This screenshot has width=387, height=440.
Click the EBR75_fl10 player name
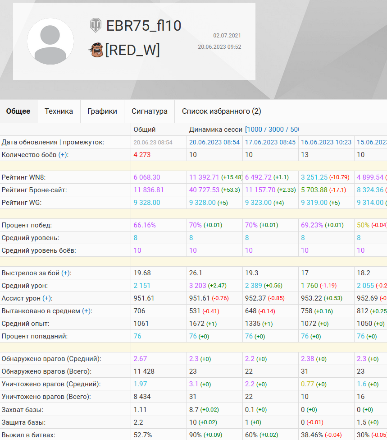(x=144, y=26)
